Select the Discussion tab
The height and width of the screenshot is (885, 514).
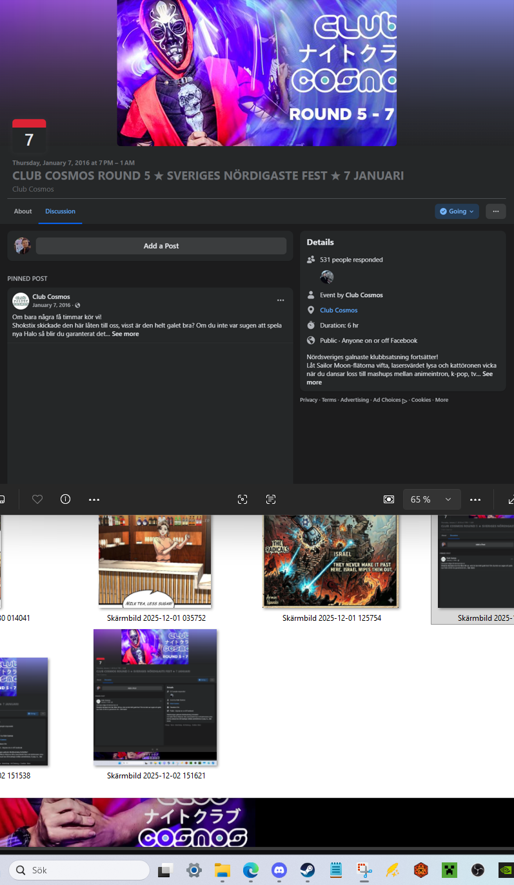pyautogui.click(x=60, y=211)
